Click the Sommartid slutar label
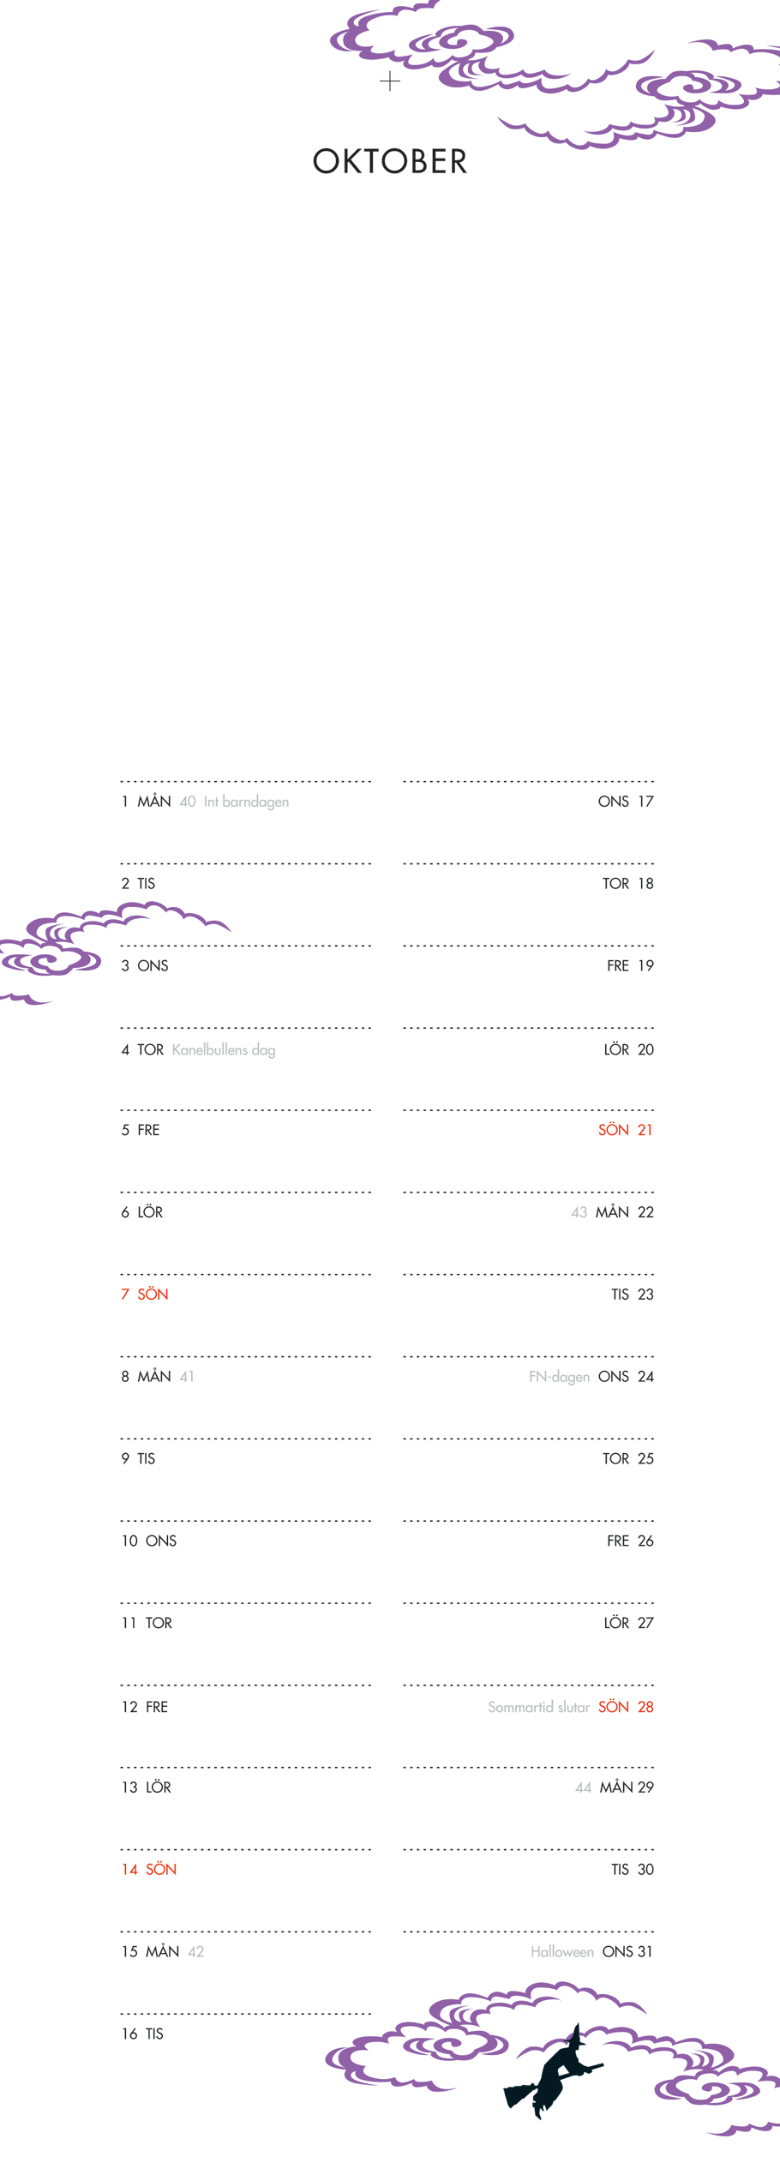Image resolution: width=780 pixels, height=2157 pixels. pyautogui.click(x=538, y=1707)
